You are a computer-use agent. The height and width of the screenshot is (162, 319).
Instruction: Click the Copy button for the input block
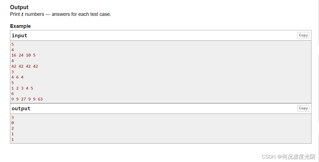pos(303,35)
